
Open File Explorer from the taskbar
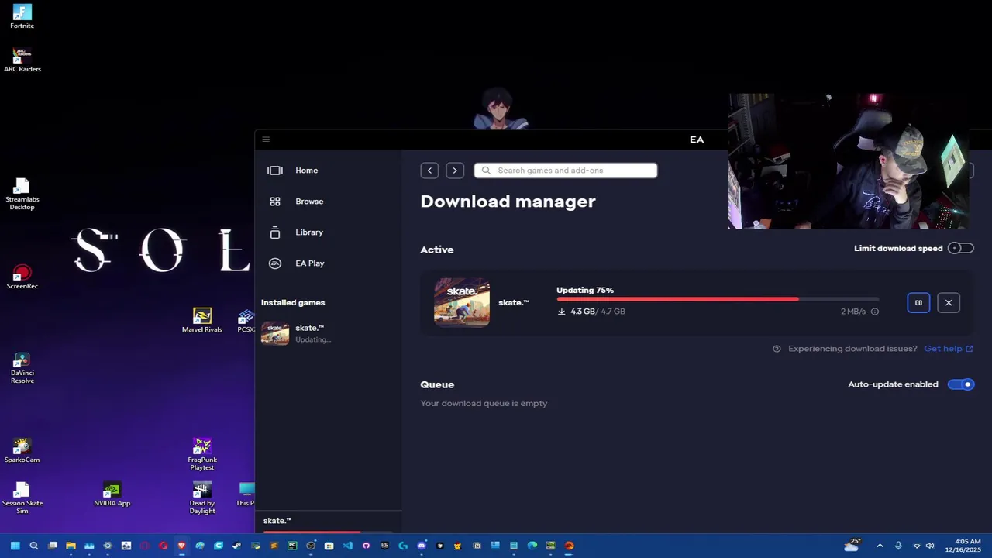point(71,546)
